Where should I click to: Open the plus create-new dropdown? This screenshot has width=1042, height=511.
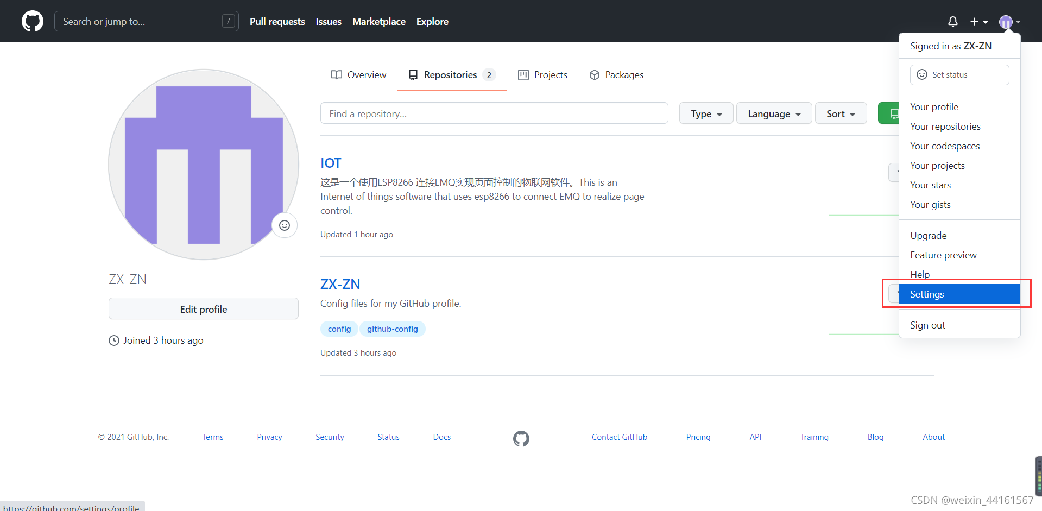(x=979, y=22)
